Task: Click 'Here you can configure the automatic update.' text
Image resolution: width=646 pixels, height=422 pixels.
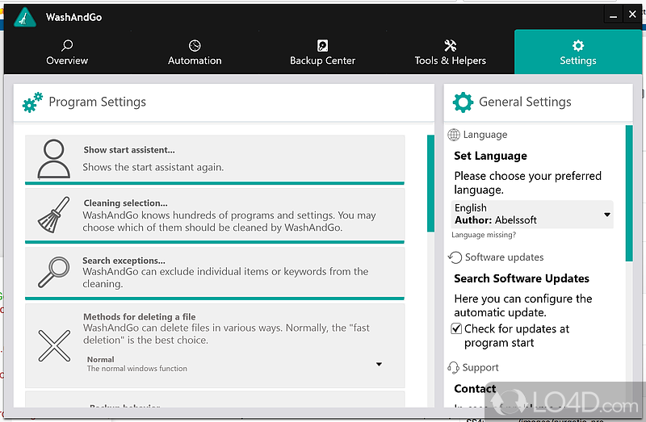Action: tap(522, 306)
